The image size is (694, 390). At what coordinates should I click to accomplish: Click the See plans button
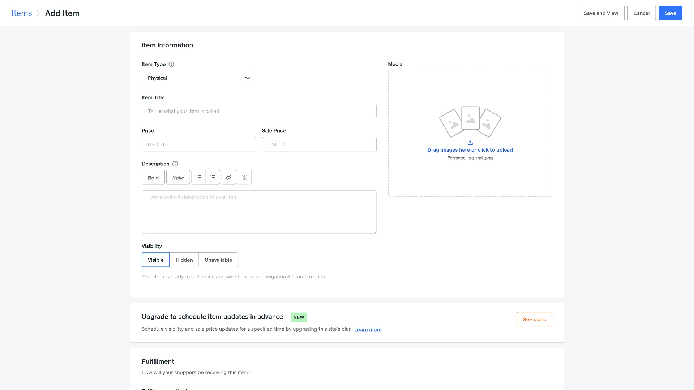pyautogui.click(x=534, y=319)
